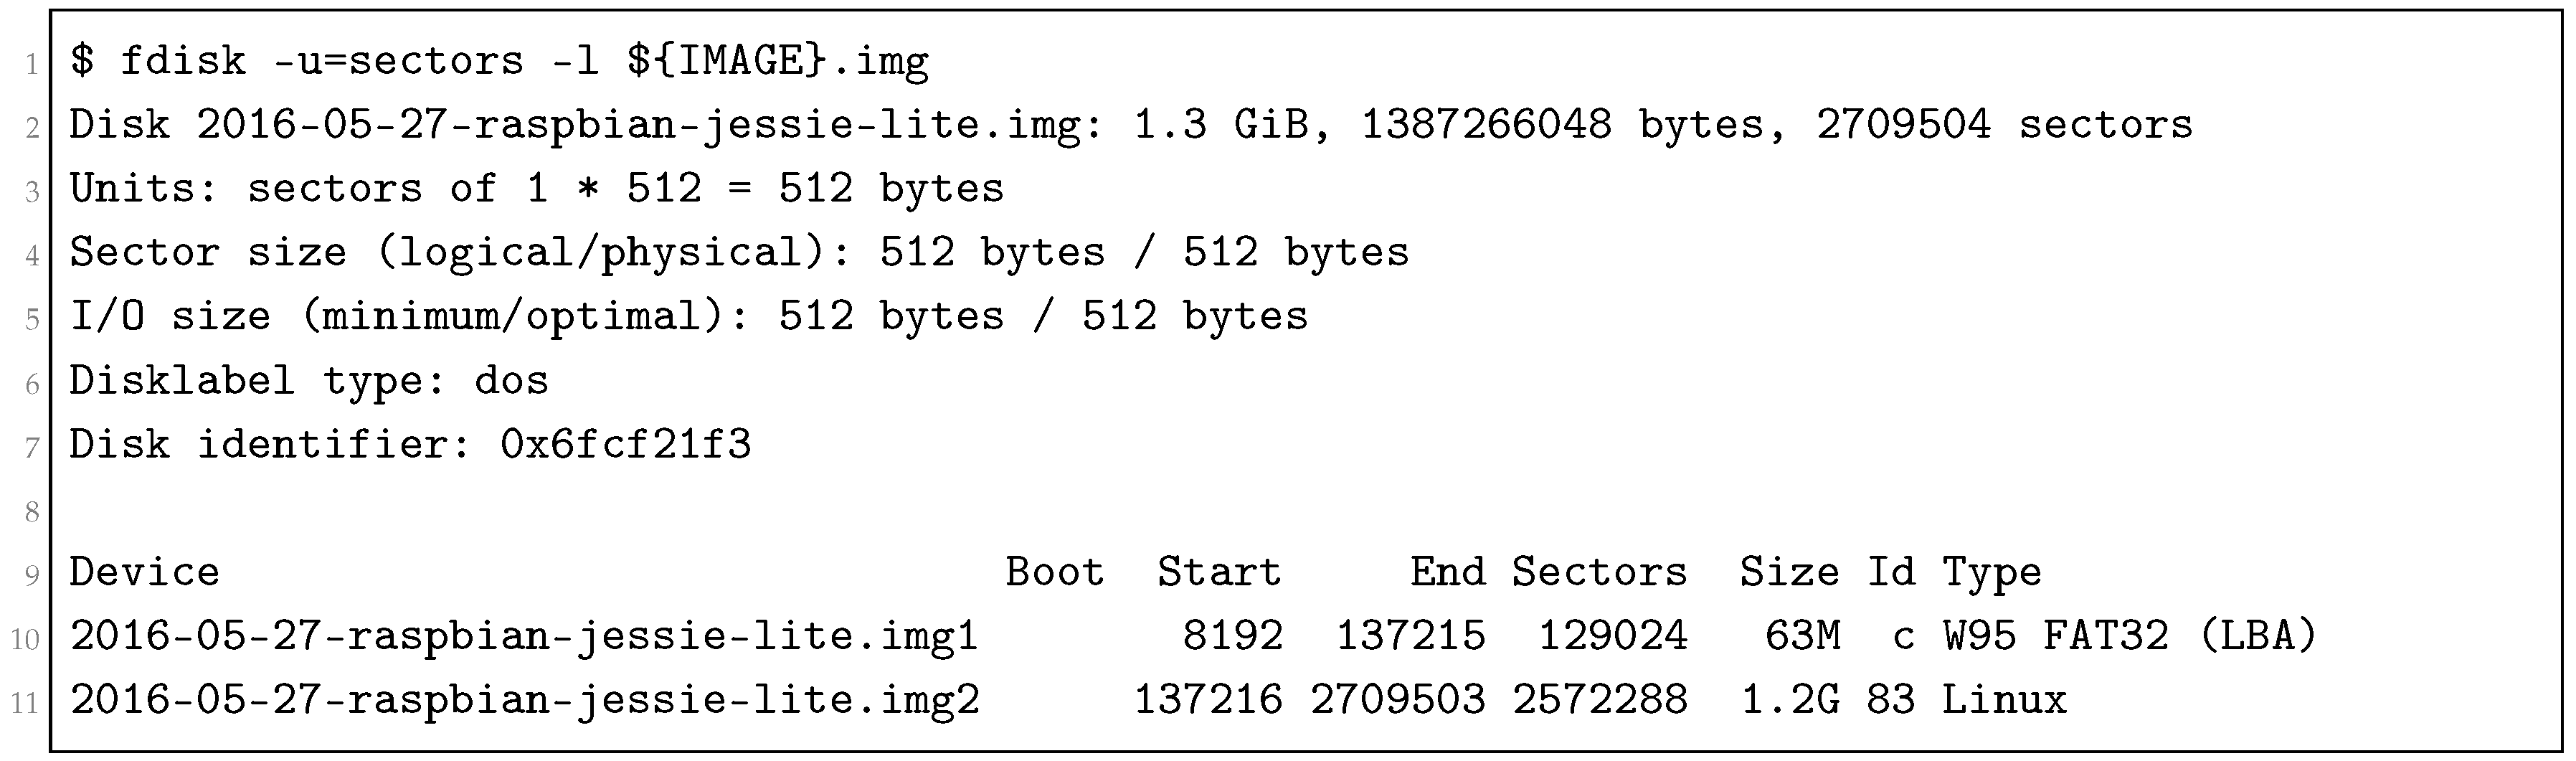The height and width of the screenshot is (761, 2576).
Task: Click line number 11 in gutter
Action: click(24, 704)
